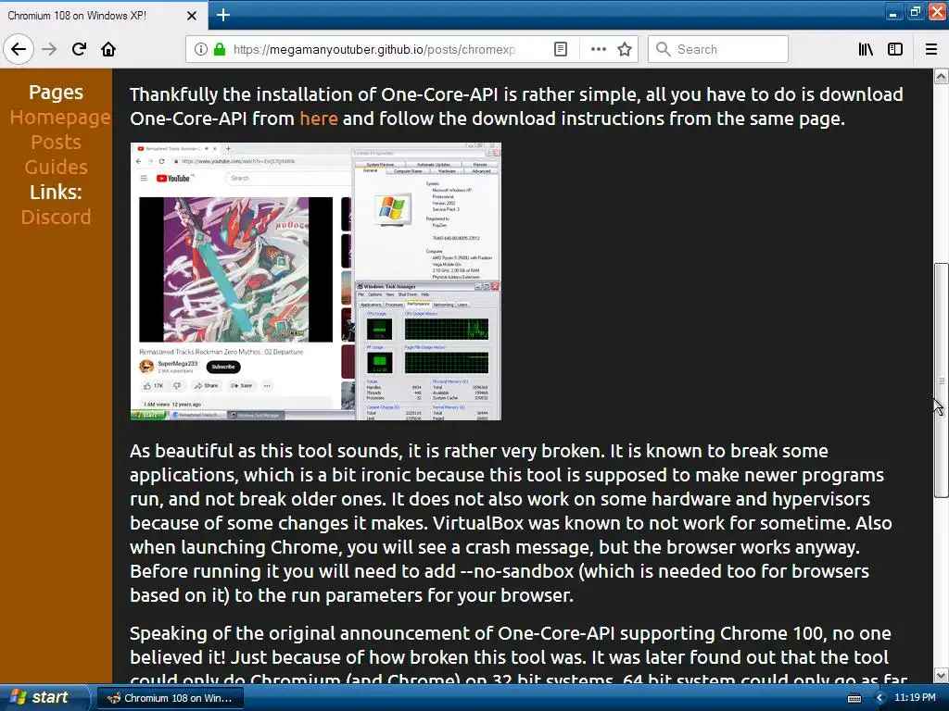Open page actions three-dot menu
The image size is (949, 711).
click(598, 49)
